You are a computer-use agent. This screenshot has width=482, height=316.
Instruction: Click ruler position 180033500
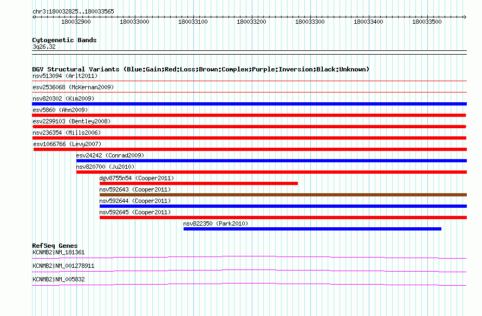point(427,22)
